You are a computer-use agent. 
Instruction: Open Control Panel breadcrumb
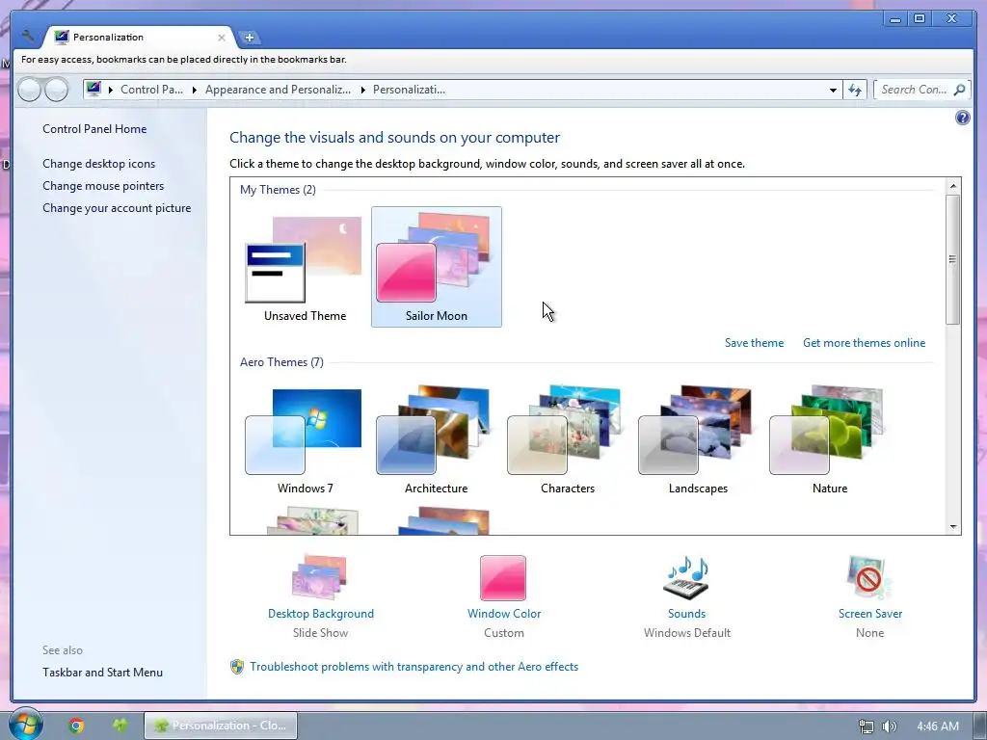coord(151,90)
